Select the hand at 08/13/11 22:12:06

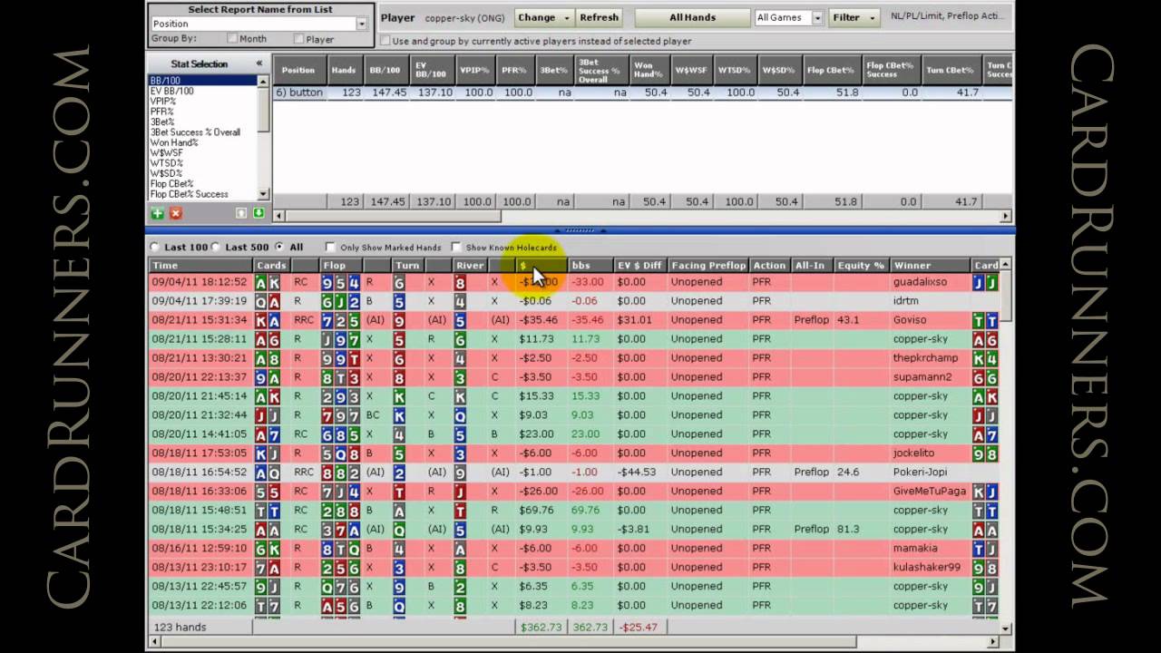(573, 606)
